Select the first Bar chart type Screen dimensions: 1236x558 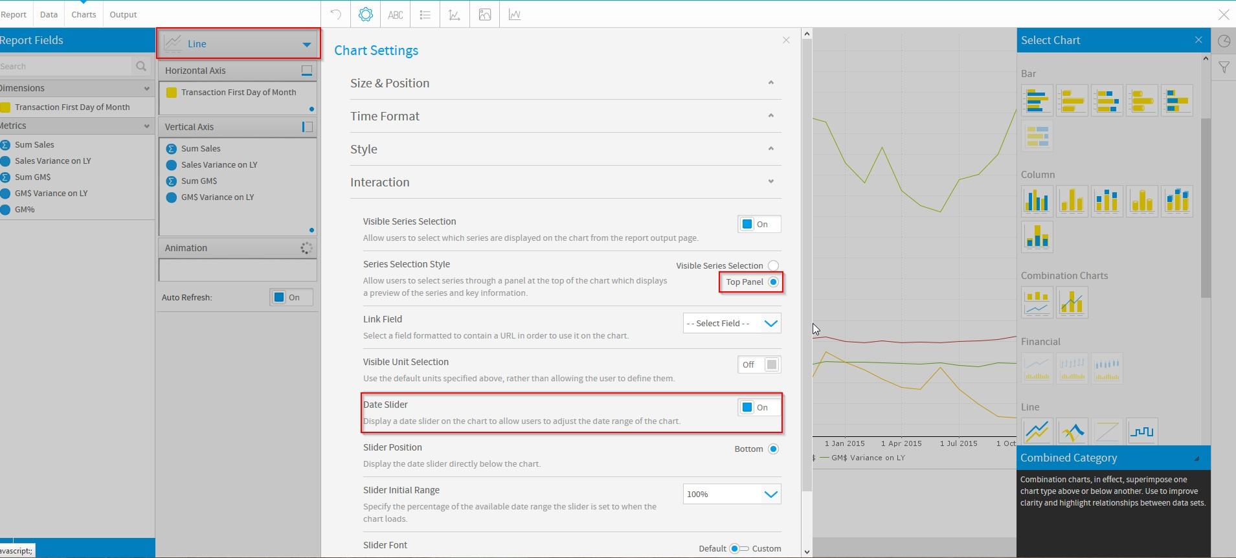tap(1037, 100)
